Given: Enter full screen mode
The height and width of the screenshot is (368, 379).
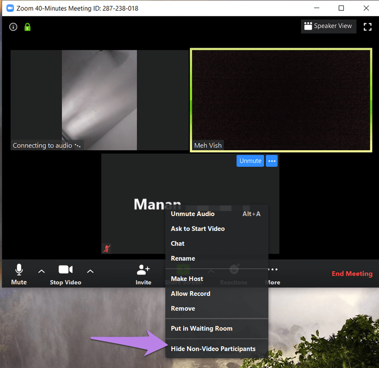Looking at the screenshot, I should (368, 26).
